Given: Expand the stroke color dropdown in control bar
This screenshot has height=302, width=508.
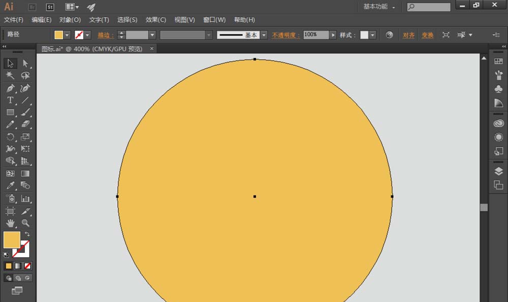Looking at the screenshot, I should [x=87, y=35].
